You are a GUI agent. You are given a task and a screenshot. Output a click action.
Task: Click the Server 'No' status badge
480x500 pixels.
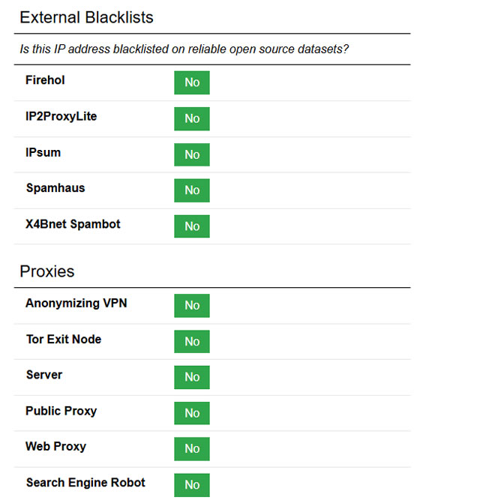tap(192, 377)
